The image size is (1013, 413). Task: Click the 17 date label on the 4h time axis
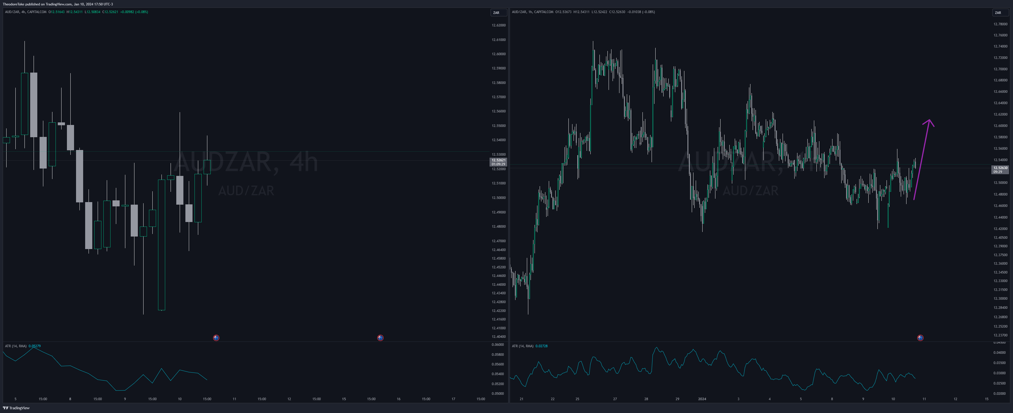[x=453, y=399]
